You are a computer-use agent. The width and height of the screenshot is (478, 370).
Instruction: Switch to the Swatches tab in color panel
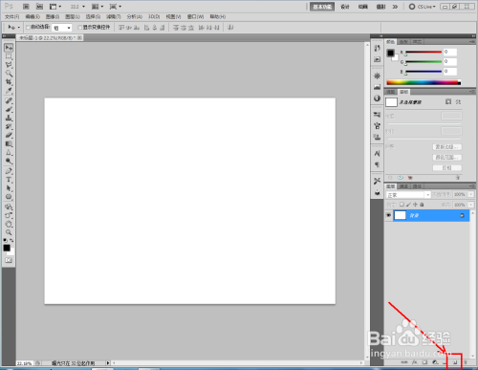pyautogui.click(x=403, y=42)
